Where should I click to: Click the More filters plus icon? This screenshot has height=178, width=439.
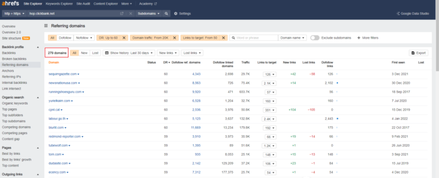[359, 38]
